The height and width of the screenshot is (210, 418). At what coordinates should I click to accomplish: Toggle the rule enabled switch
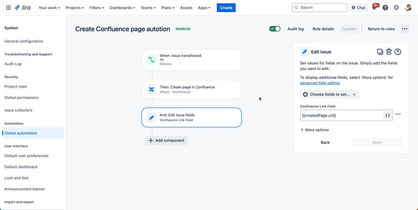click(x=274, y=29)
